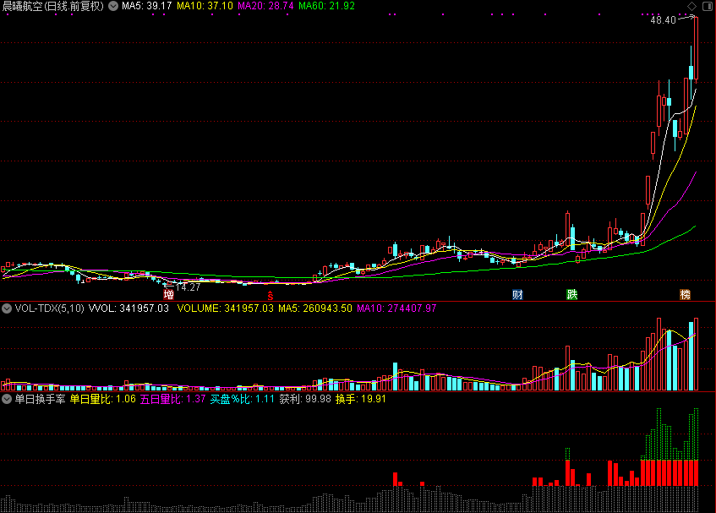Image resolution: width=716 pixels, height=513 pixels.
Task: Open the 财 financial report marker
Action: click(517, 294)
